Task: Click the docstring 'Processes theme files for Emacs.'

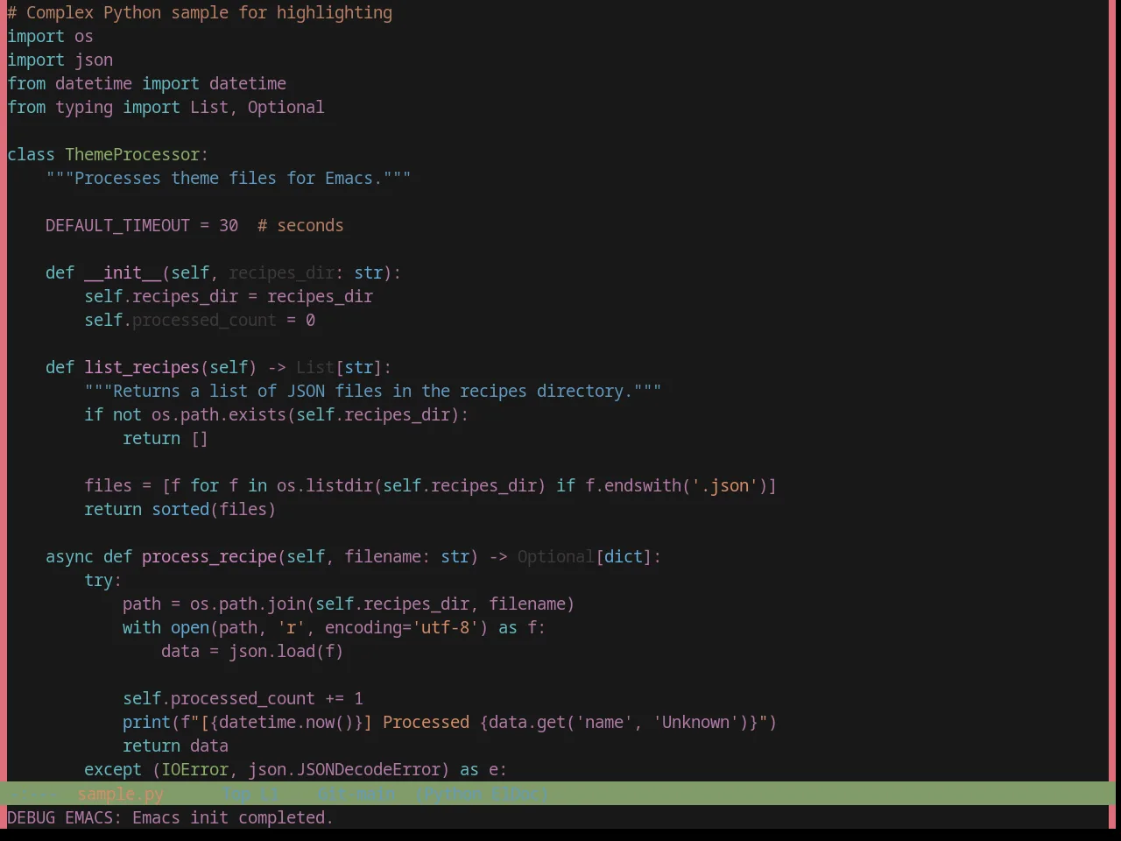Action: tap(229, 178)
